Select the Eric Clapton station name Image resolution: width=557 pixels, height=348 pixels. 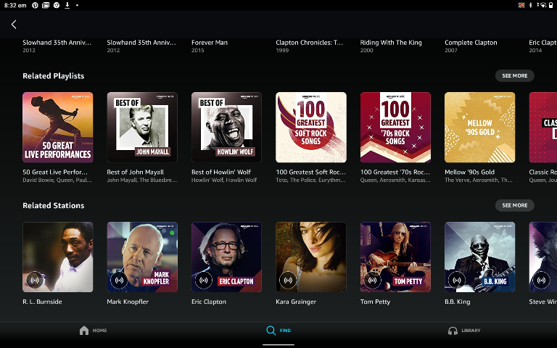[209, 302]
